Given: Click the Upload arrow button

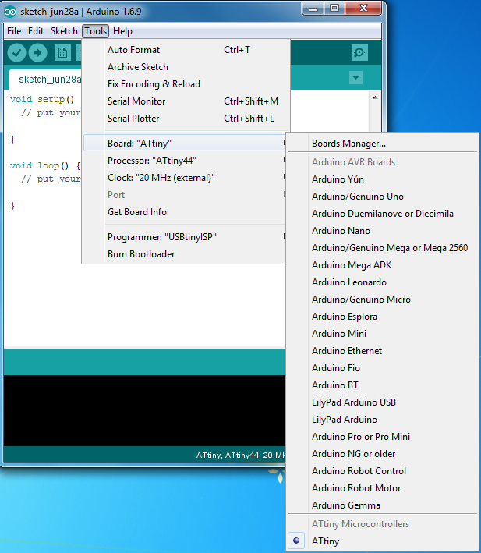Looking at the screenshot, I should click(x=37, y=53).
